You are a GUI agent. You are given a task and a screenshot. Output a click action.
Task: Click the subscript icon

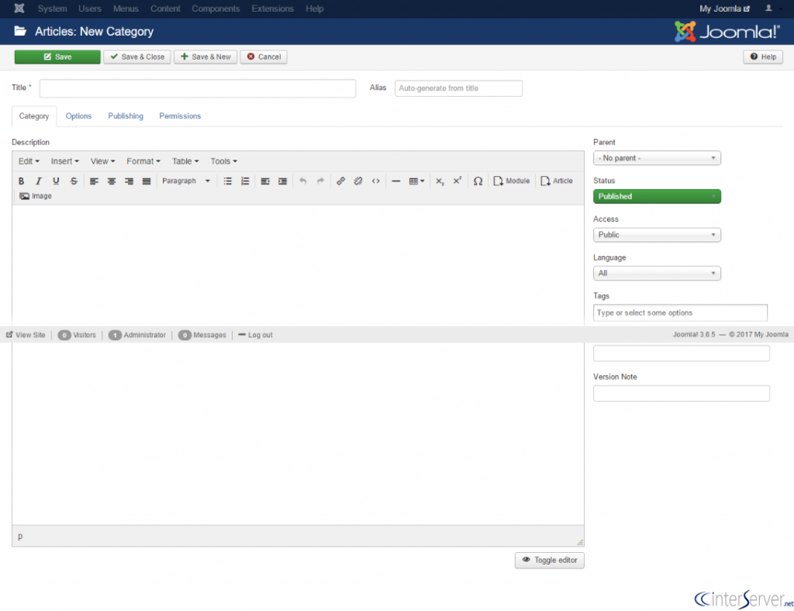[440, 181]
